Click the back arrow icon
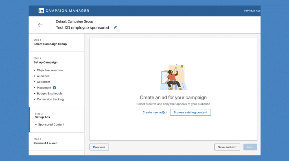289x161 pixels. click(x=40, y=25)
